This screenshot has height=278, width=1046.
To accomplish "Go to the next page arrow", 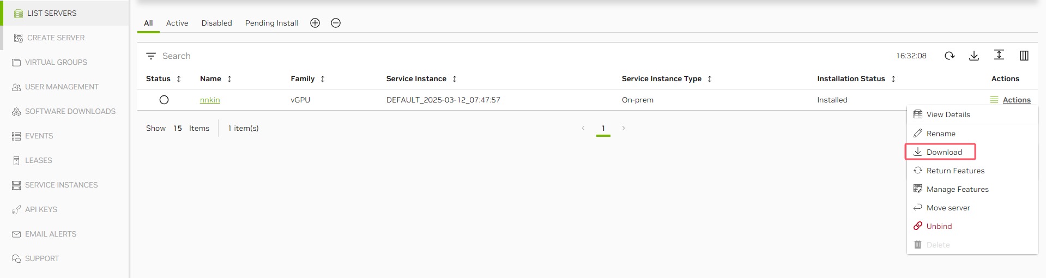I will coord(624,128).
